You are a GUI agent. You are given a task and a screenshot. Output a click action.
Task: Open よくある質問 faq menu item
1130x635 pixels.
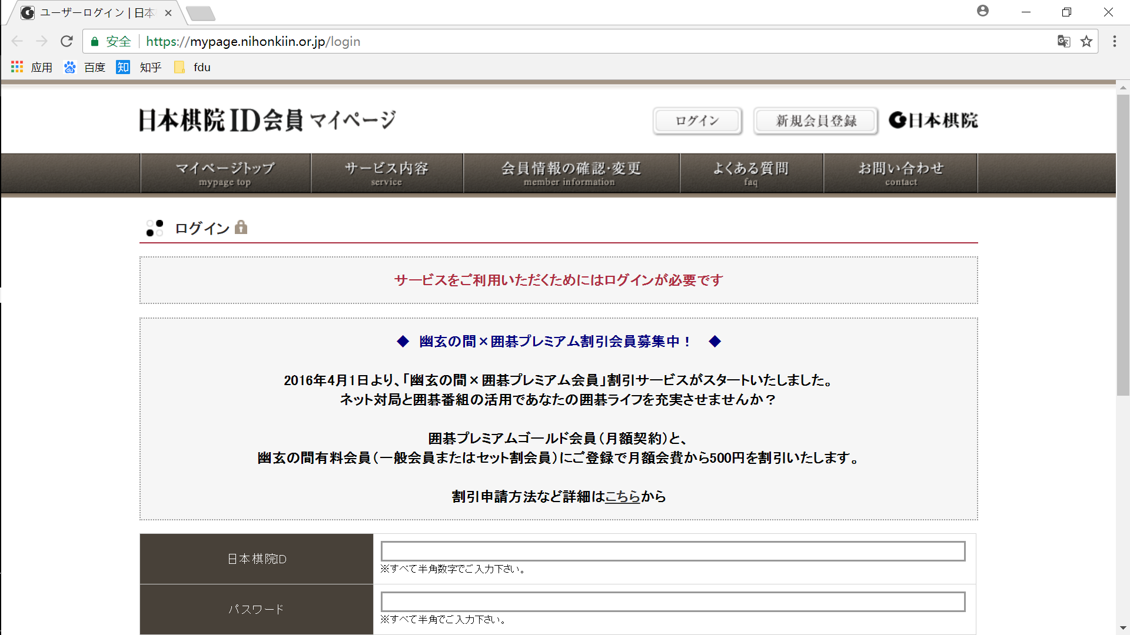pos(751,173)
